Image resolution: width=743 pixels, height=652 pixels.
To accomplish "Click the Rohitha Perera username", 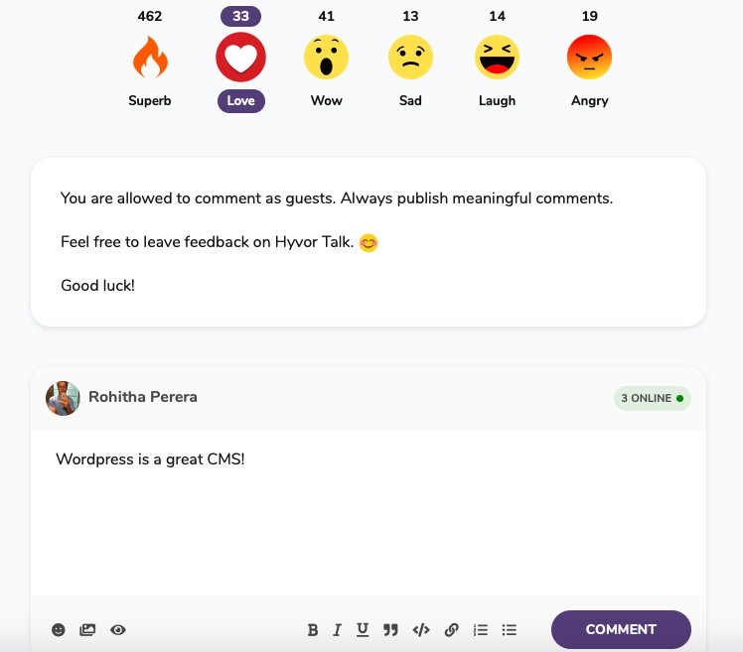I will point(143,397).
